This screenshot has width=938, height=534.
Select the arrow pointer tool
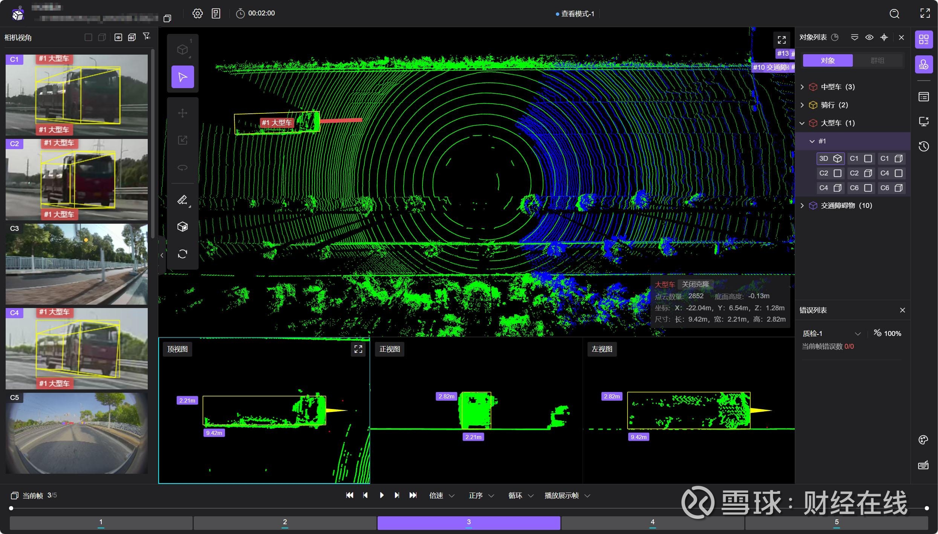pyautogui.click(x=183, y=77)
